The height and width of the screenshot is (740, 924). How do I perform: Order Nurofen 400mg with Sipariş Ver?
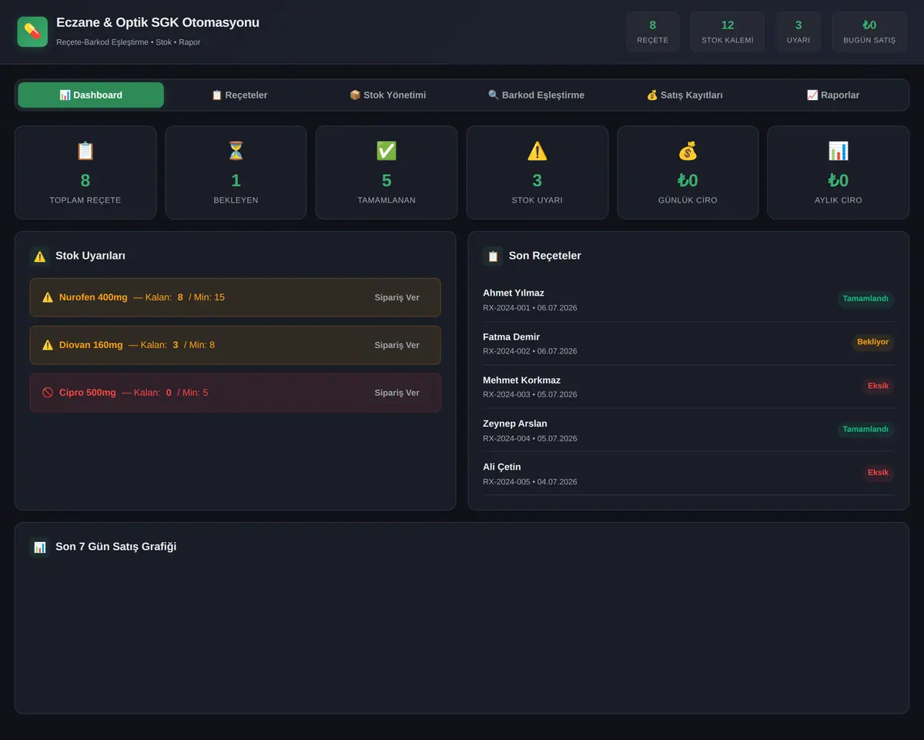pyautogui.click(x=397, y=297)
